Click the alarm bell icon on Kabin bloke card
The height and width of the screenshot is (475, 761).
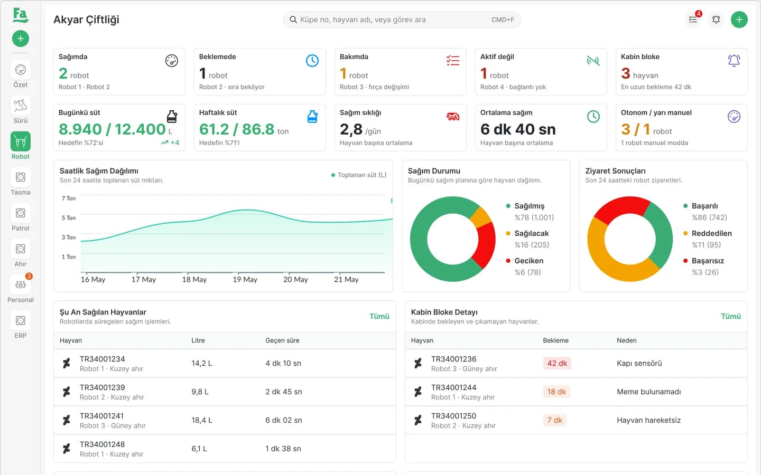pyautogui.click(x=734, y=61)
